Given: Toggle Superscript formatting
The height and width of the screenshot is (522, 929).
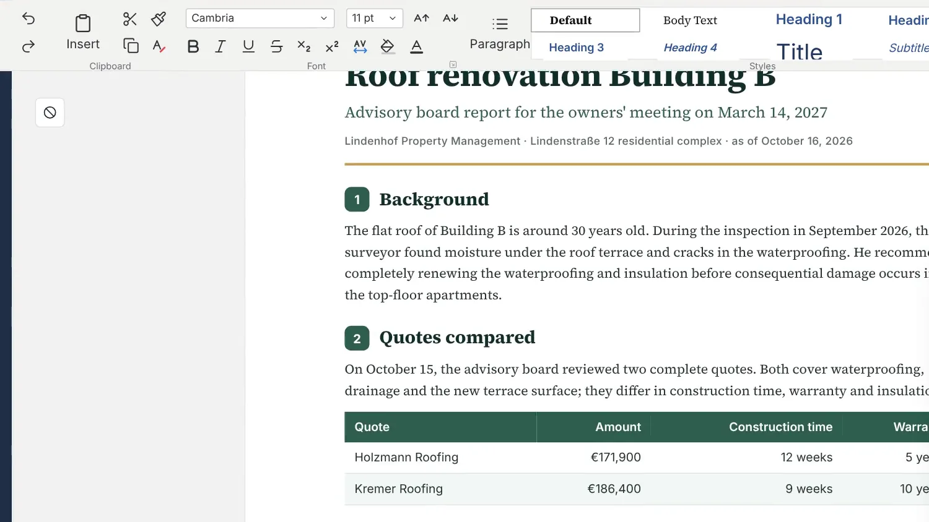Looking at the screenshot, I should pos(332,46).
